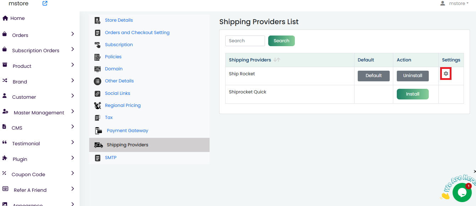Open the Orders and Checkout Setting link
The image size is (476, 206).
click(x=137, y=33)
